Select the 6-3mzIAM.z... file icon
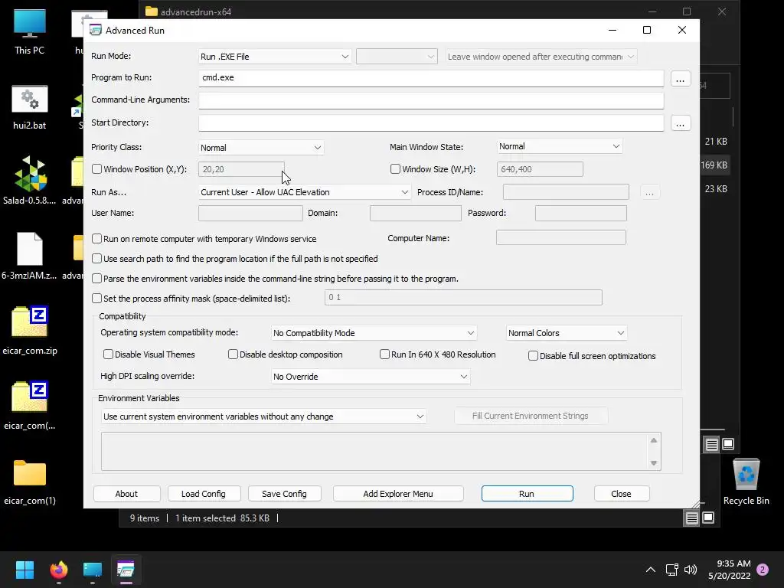Image resolution: width=784 pixels, height=588 pixels. tap(30, 255)
